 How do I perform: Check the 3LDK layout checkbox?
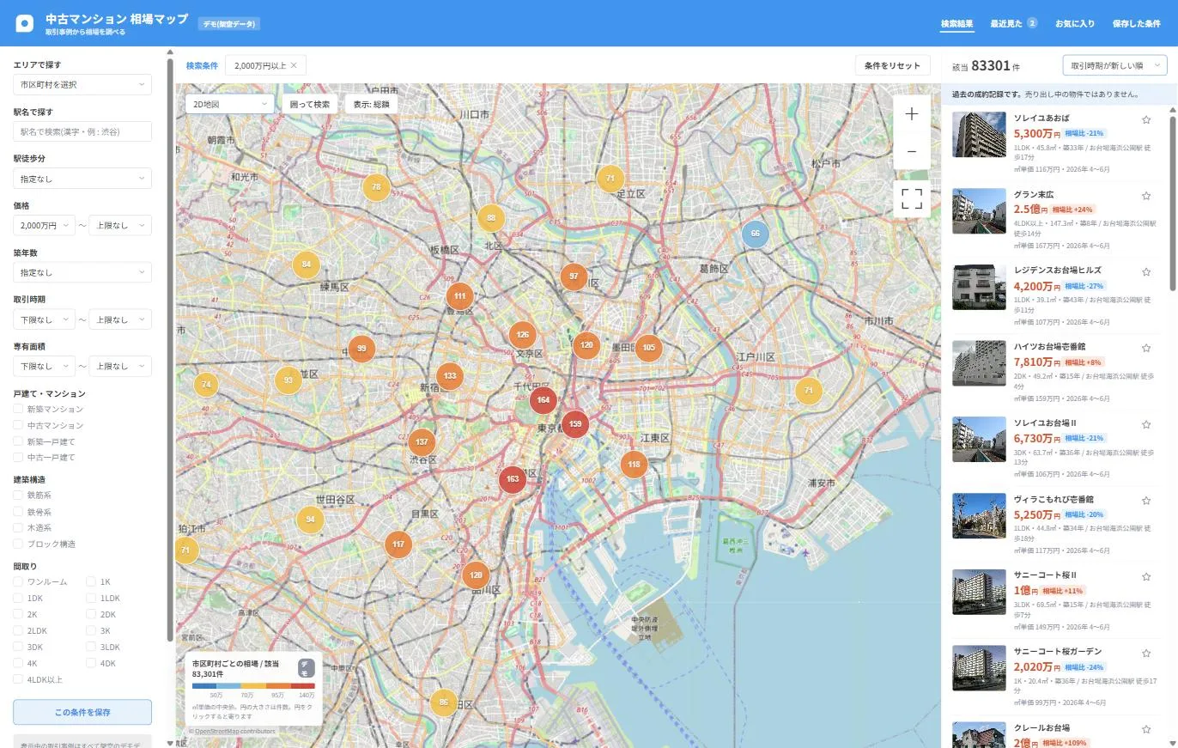91,648
